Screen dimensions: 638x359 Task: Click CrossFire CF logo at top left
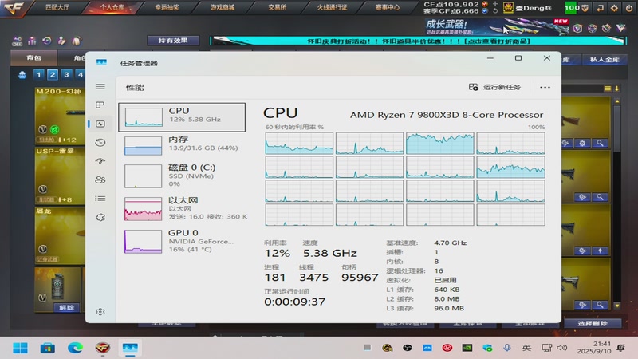[x=14, y=8]
